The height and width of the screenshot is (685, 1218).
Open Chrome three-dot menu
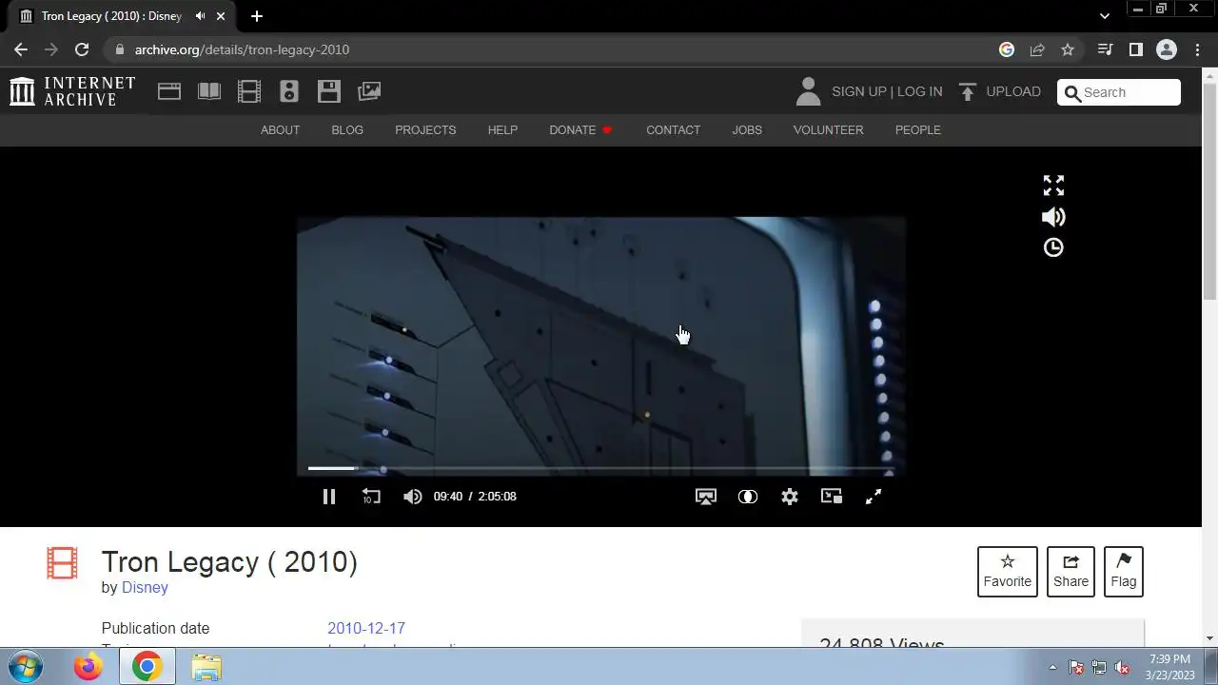1197,49
